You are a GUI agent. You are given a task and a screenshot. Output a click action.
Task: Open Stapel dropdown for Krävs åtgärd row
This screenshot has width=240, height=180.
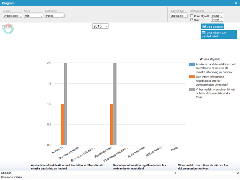pos(217,16)
